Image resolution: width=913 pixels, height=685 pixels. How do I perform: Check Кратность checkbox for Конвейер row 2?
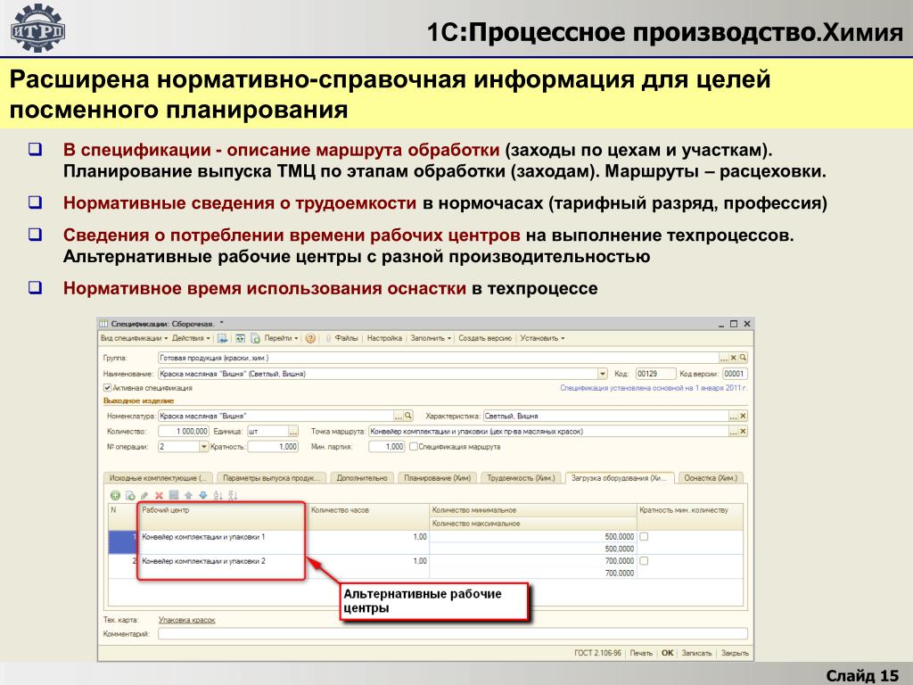click(x=644, y=561)
